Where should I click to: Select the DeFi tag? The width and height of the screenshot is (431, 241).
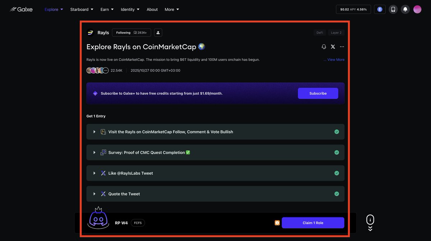point(320,33)
